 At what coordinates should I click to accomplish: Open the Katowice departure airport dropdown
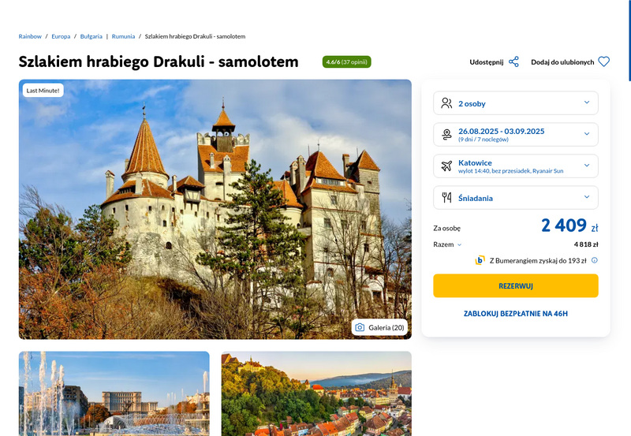pyautogui.click(x=516, y=166)
